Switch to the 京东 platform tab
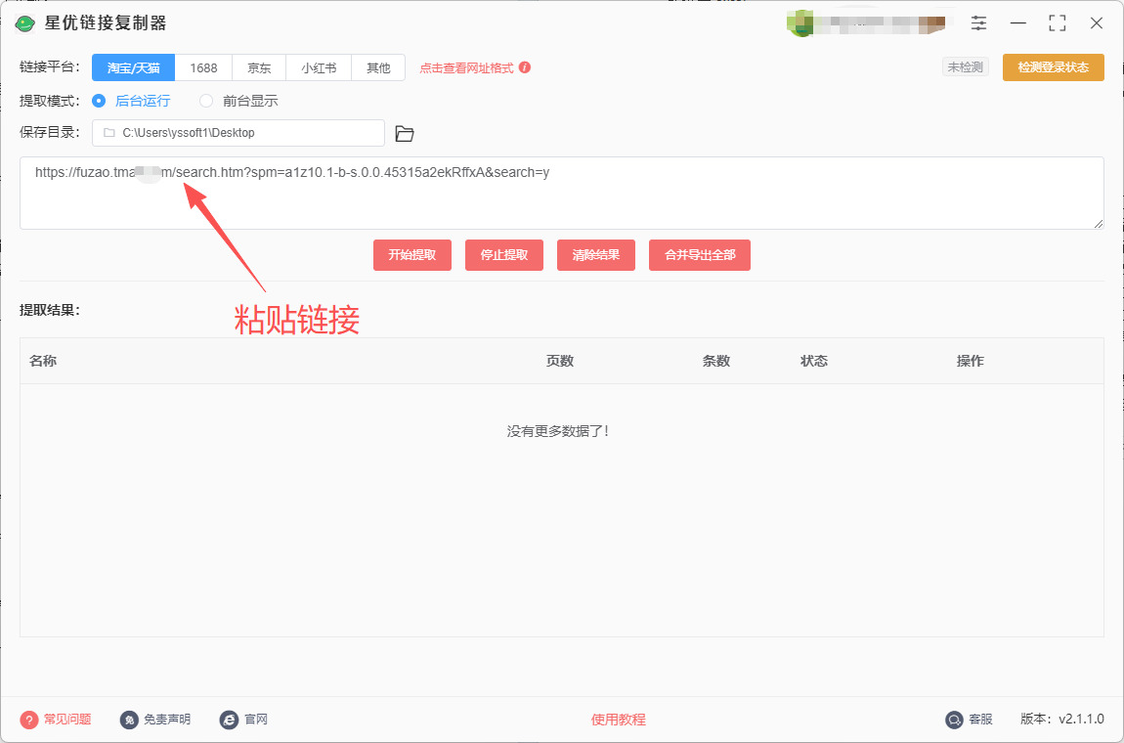The image size is (1124, 743). click(259, 68)
